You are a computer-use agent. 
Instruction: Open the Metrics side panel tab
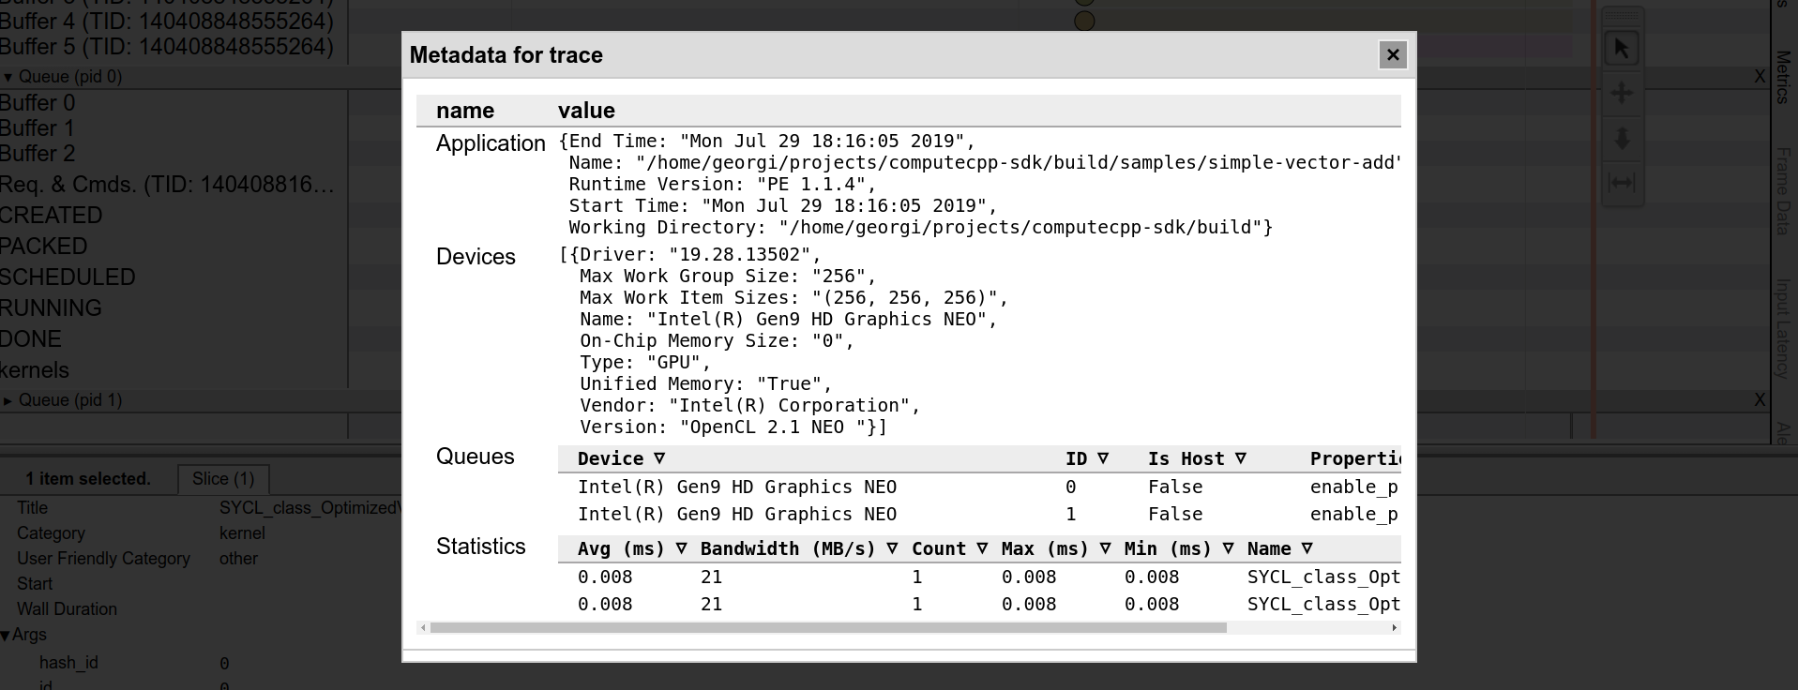pos(1783,77)
